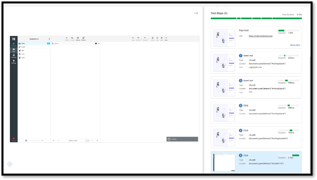Open the Options toolbar item
Viewport: 317px width, 180px height.
78,38
